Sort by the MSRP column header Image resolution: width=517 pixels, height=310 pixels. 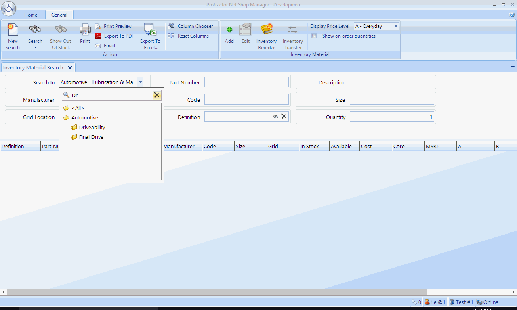coord(440,146)
